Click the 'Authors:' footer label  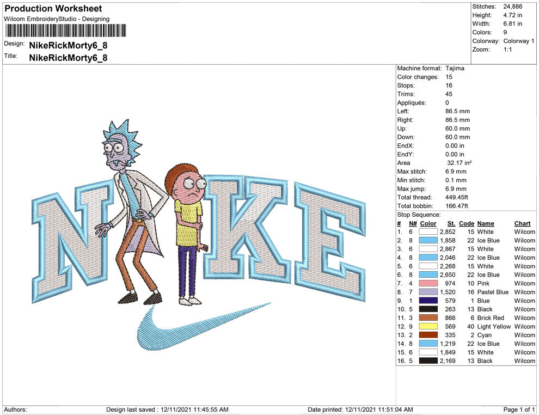15,410
